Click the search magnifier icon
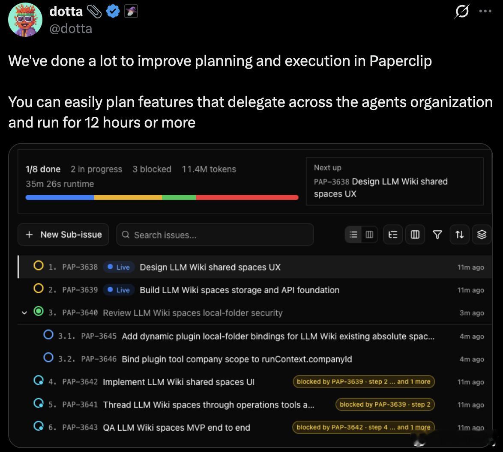This screenshot has height=452, width=503. tap(126, 235)
